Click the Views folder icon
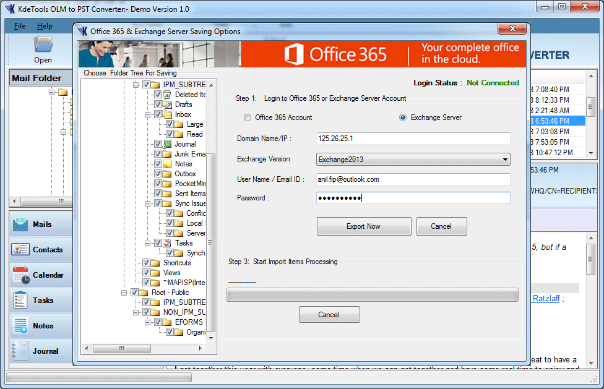The height and width of the screenshot is (389, 604). point(155,273)
